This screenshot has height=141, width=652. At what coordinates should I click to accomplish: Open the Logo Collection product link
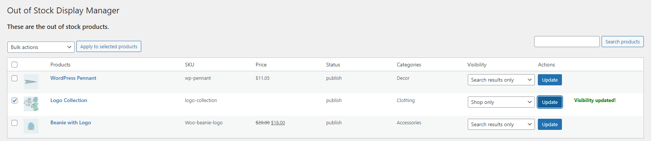coord(69,100)
